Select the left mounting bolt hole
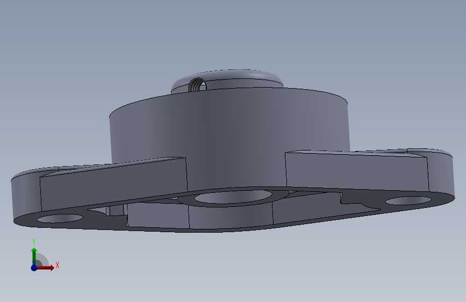 [60, 219]
